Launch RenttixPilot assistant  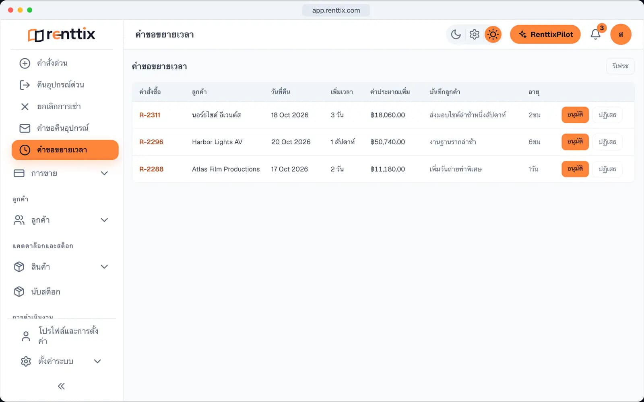coord(545,35)
